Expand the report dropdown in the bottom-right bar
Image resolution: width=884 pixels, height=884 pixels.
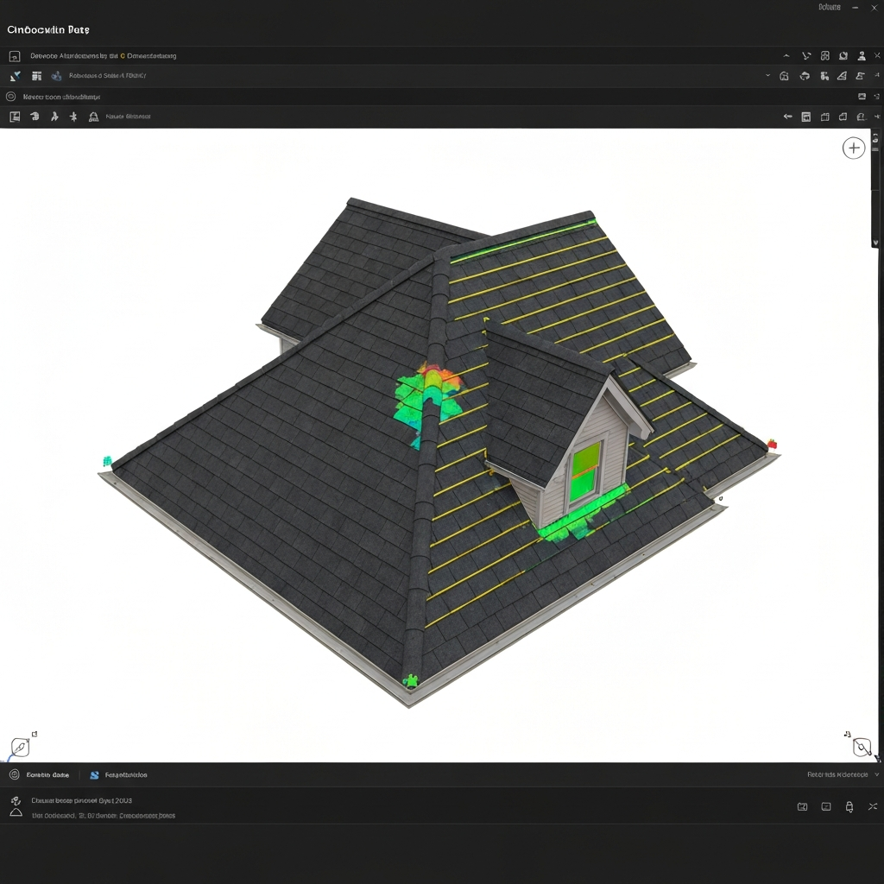(x=877, y=774)
